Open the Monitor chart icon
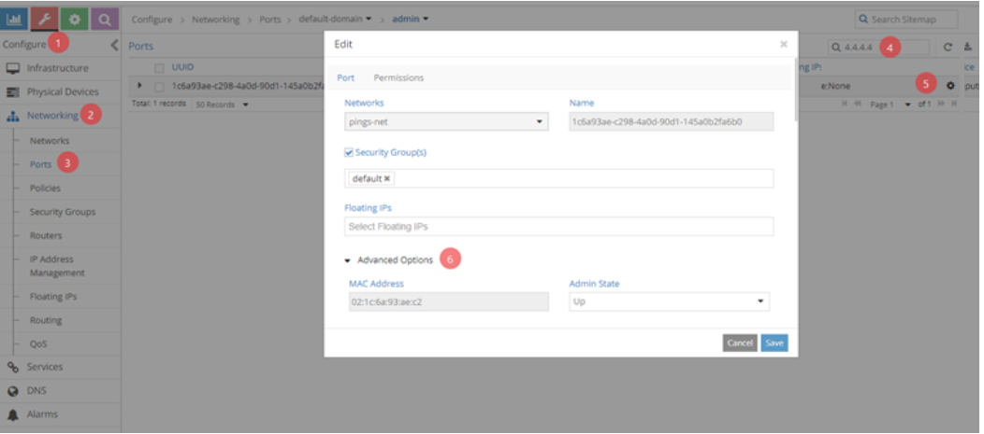 14,20
